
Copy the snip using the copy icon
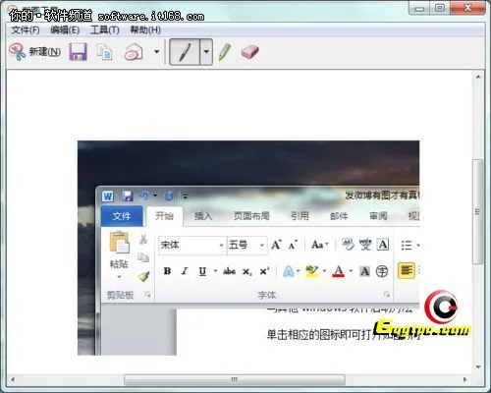click(104, 52)
